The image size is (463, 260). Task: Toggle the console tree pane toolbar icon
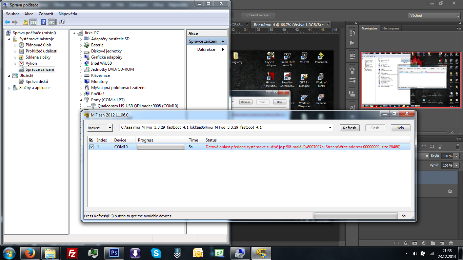click(x=34, y=22)
